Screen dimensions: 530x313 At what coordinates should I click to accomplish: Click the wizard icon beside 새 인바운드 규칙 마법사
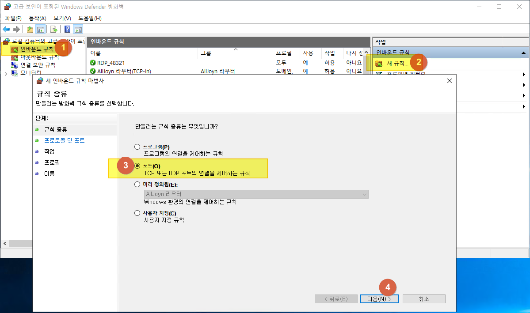pos(40,81)
